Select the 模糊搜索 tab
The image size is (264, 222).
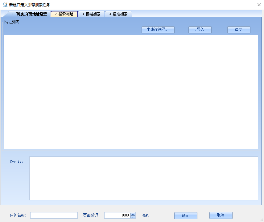[x=91, y=14]
